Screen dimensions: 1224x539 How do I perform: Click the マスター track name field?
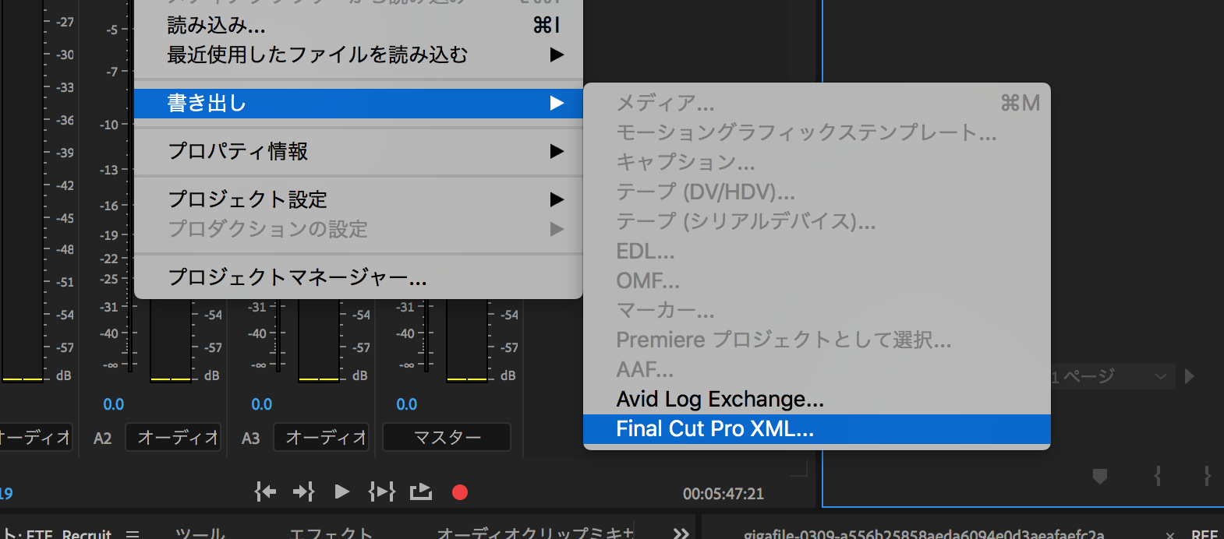(x=447, y=438)
